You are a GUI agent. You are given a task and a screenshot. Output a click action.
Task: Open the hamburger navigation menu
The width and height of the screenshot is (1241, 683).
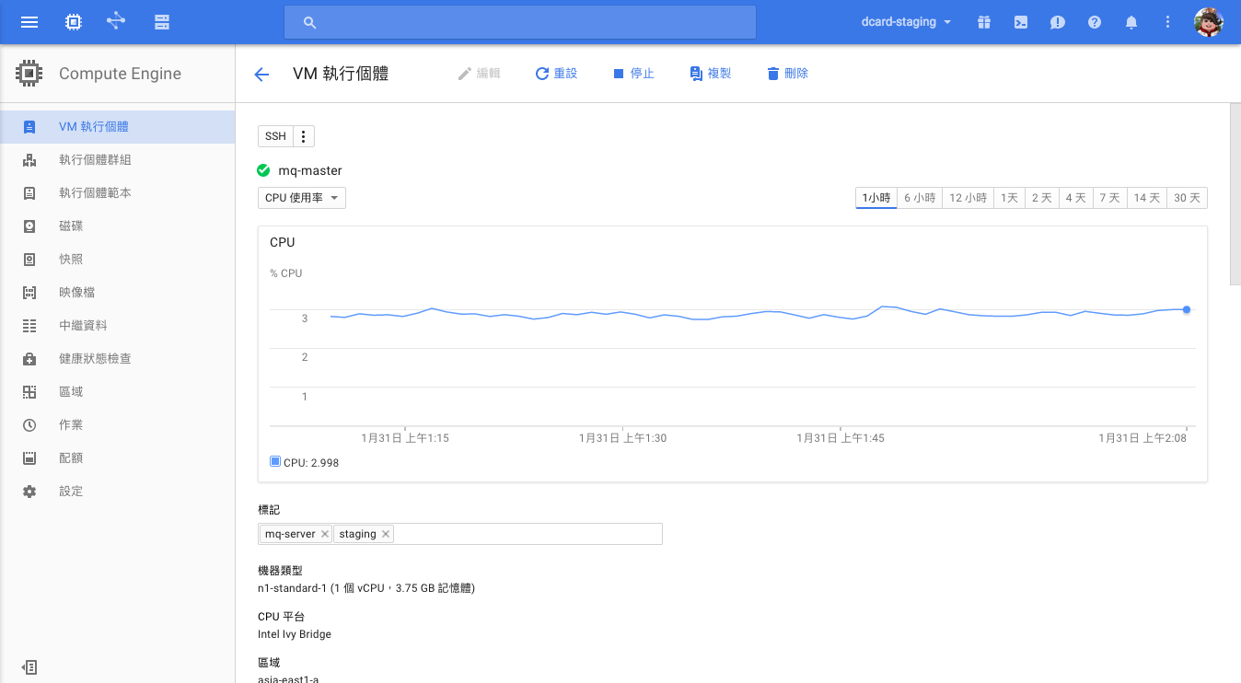pos(29,22)
